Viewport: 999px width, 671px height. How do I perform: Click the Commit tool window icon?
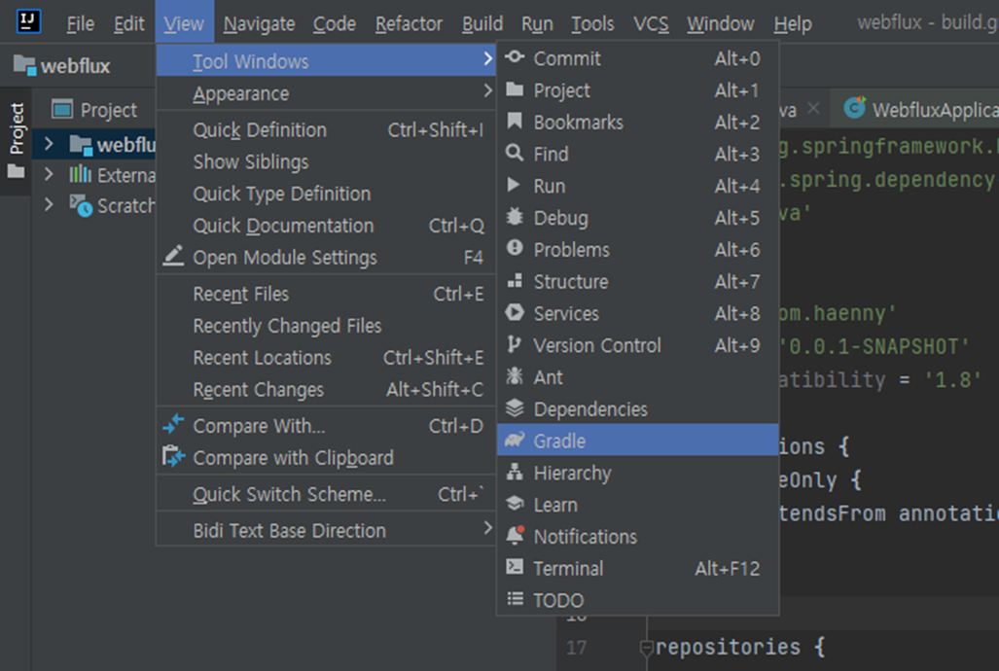coord(515,58)
